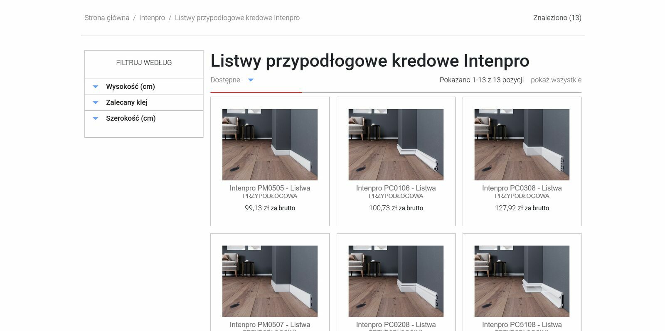
Task: Expand the Szerokość (cm) filter
Action: point(144,118)
